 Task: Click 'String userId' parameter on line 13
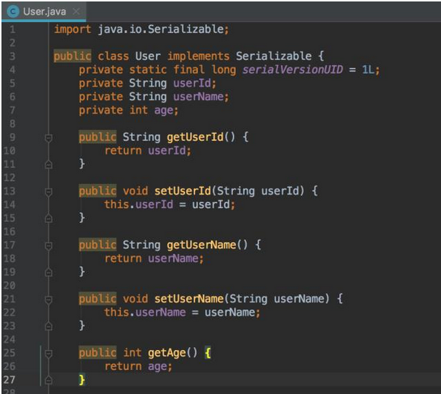[x=258, y=191]
